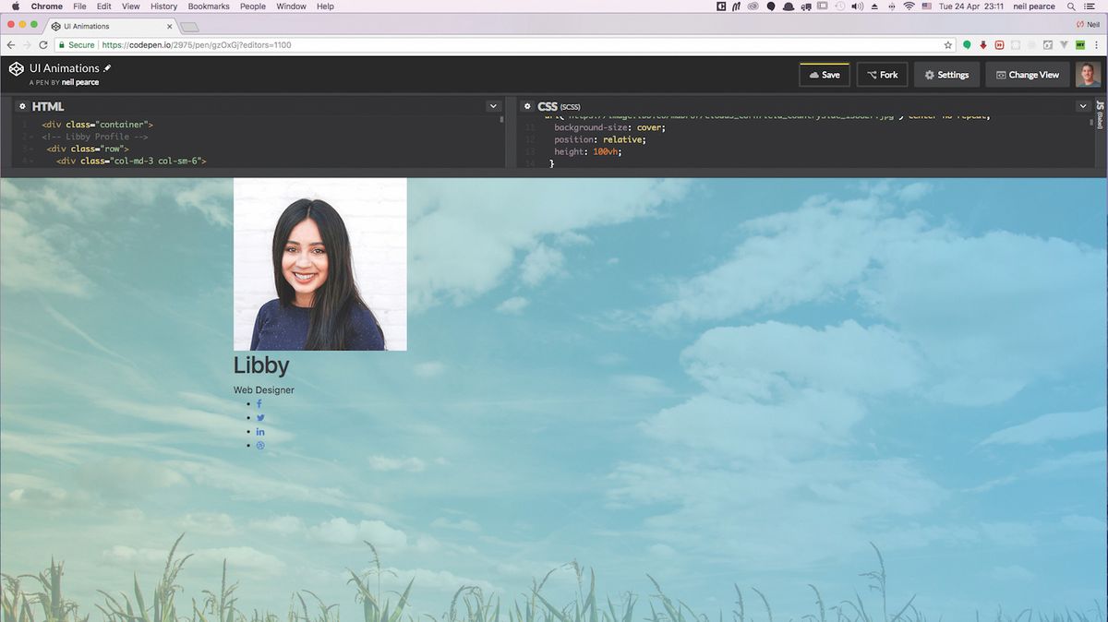Click the Save cloud icon button
Image resolution: width=1108 pixels, height=622 pixels.
pyautogui.click(x=813, y=74)
